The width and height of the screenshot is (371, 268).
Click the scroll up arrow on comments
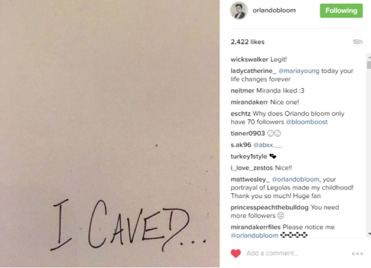369,57
